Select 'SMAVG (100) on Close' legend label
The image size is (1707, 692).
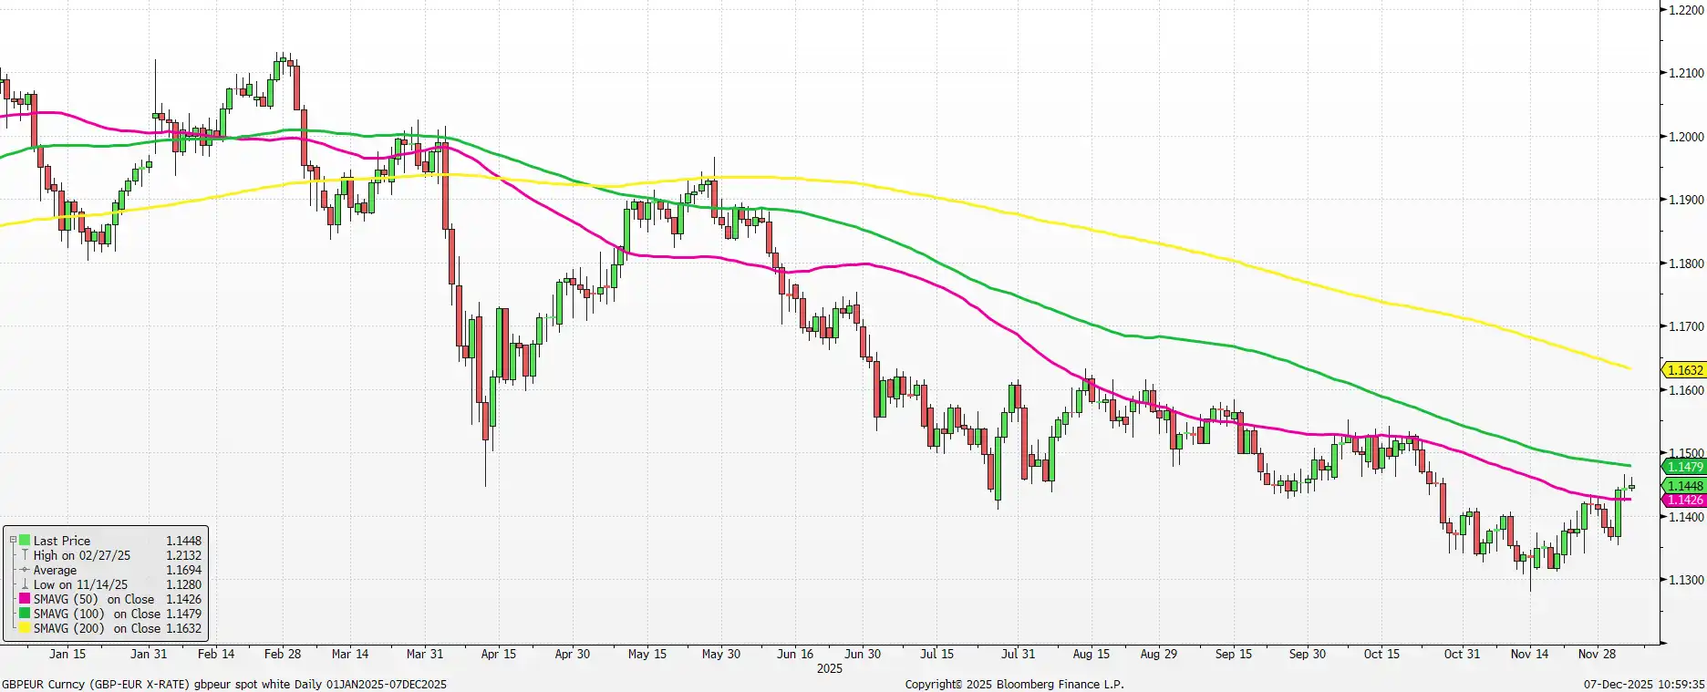click(98, 614)
